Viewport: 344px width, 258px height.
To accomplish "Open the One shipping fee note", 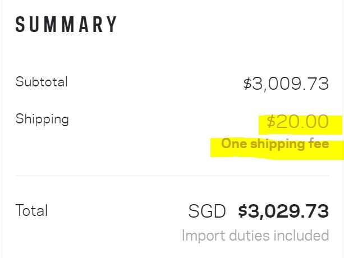I will coord(274,144).
